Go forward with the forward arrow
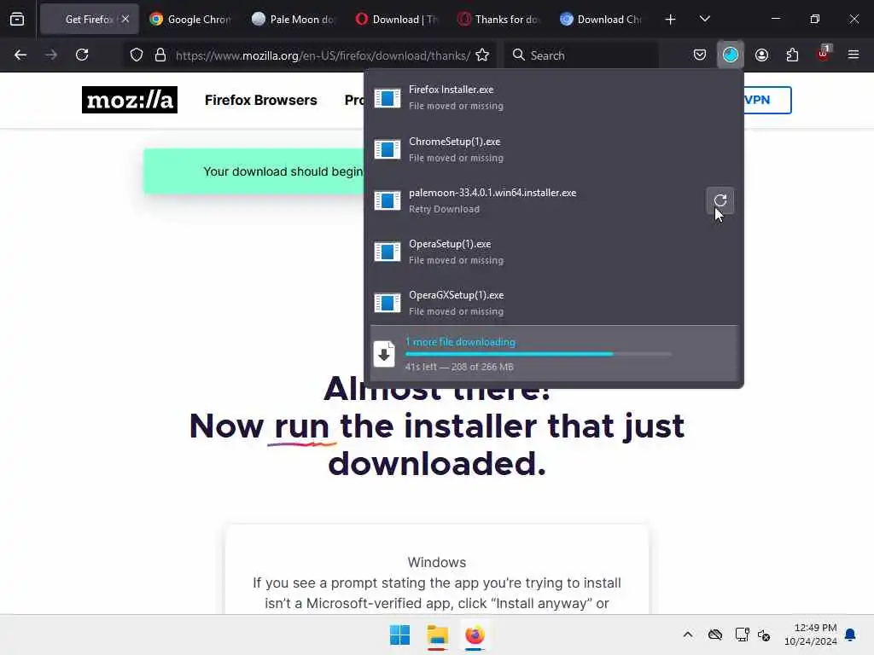The image size is (874, 655). [51, 55]
